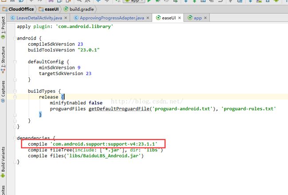This screenshot has width=288, height=195.
Task: Close the app tab
Action: (x=205, y=18)
